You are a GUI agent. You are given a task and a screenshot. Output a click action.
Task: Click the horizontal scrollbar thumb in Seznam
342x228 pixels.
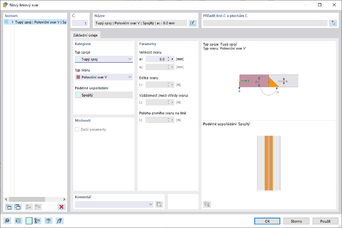click(27, 200)
